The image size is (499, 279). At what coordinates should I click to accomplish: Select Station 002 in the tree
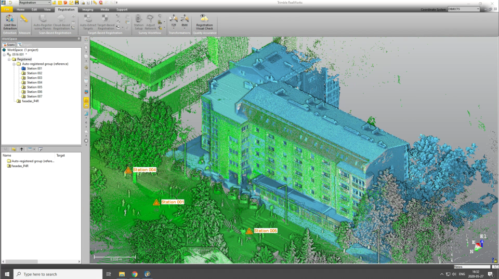[34, 73]
